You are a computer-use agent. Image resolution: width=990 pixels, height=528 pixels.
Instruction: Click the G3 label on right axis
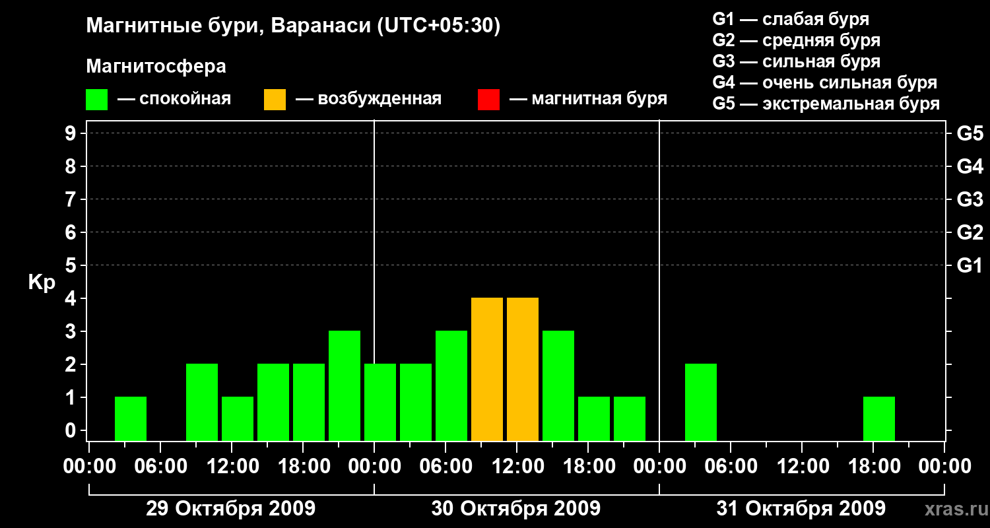[x=970, y=199]
